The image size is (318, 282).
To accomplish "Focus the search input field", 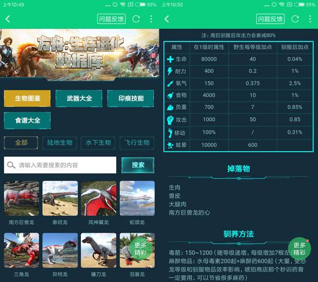I will point(60,165).
